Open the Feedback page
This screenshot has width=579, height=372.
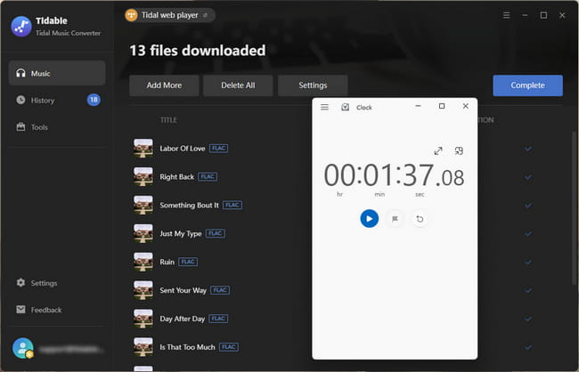coord(57,310)
